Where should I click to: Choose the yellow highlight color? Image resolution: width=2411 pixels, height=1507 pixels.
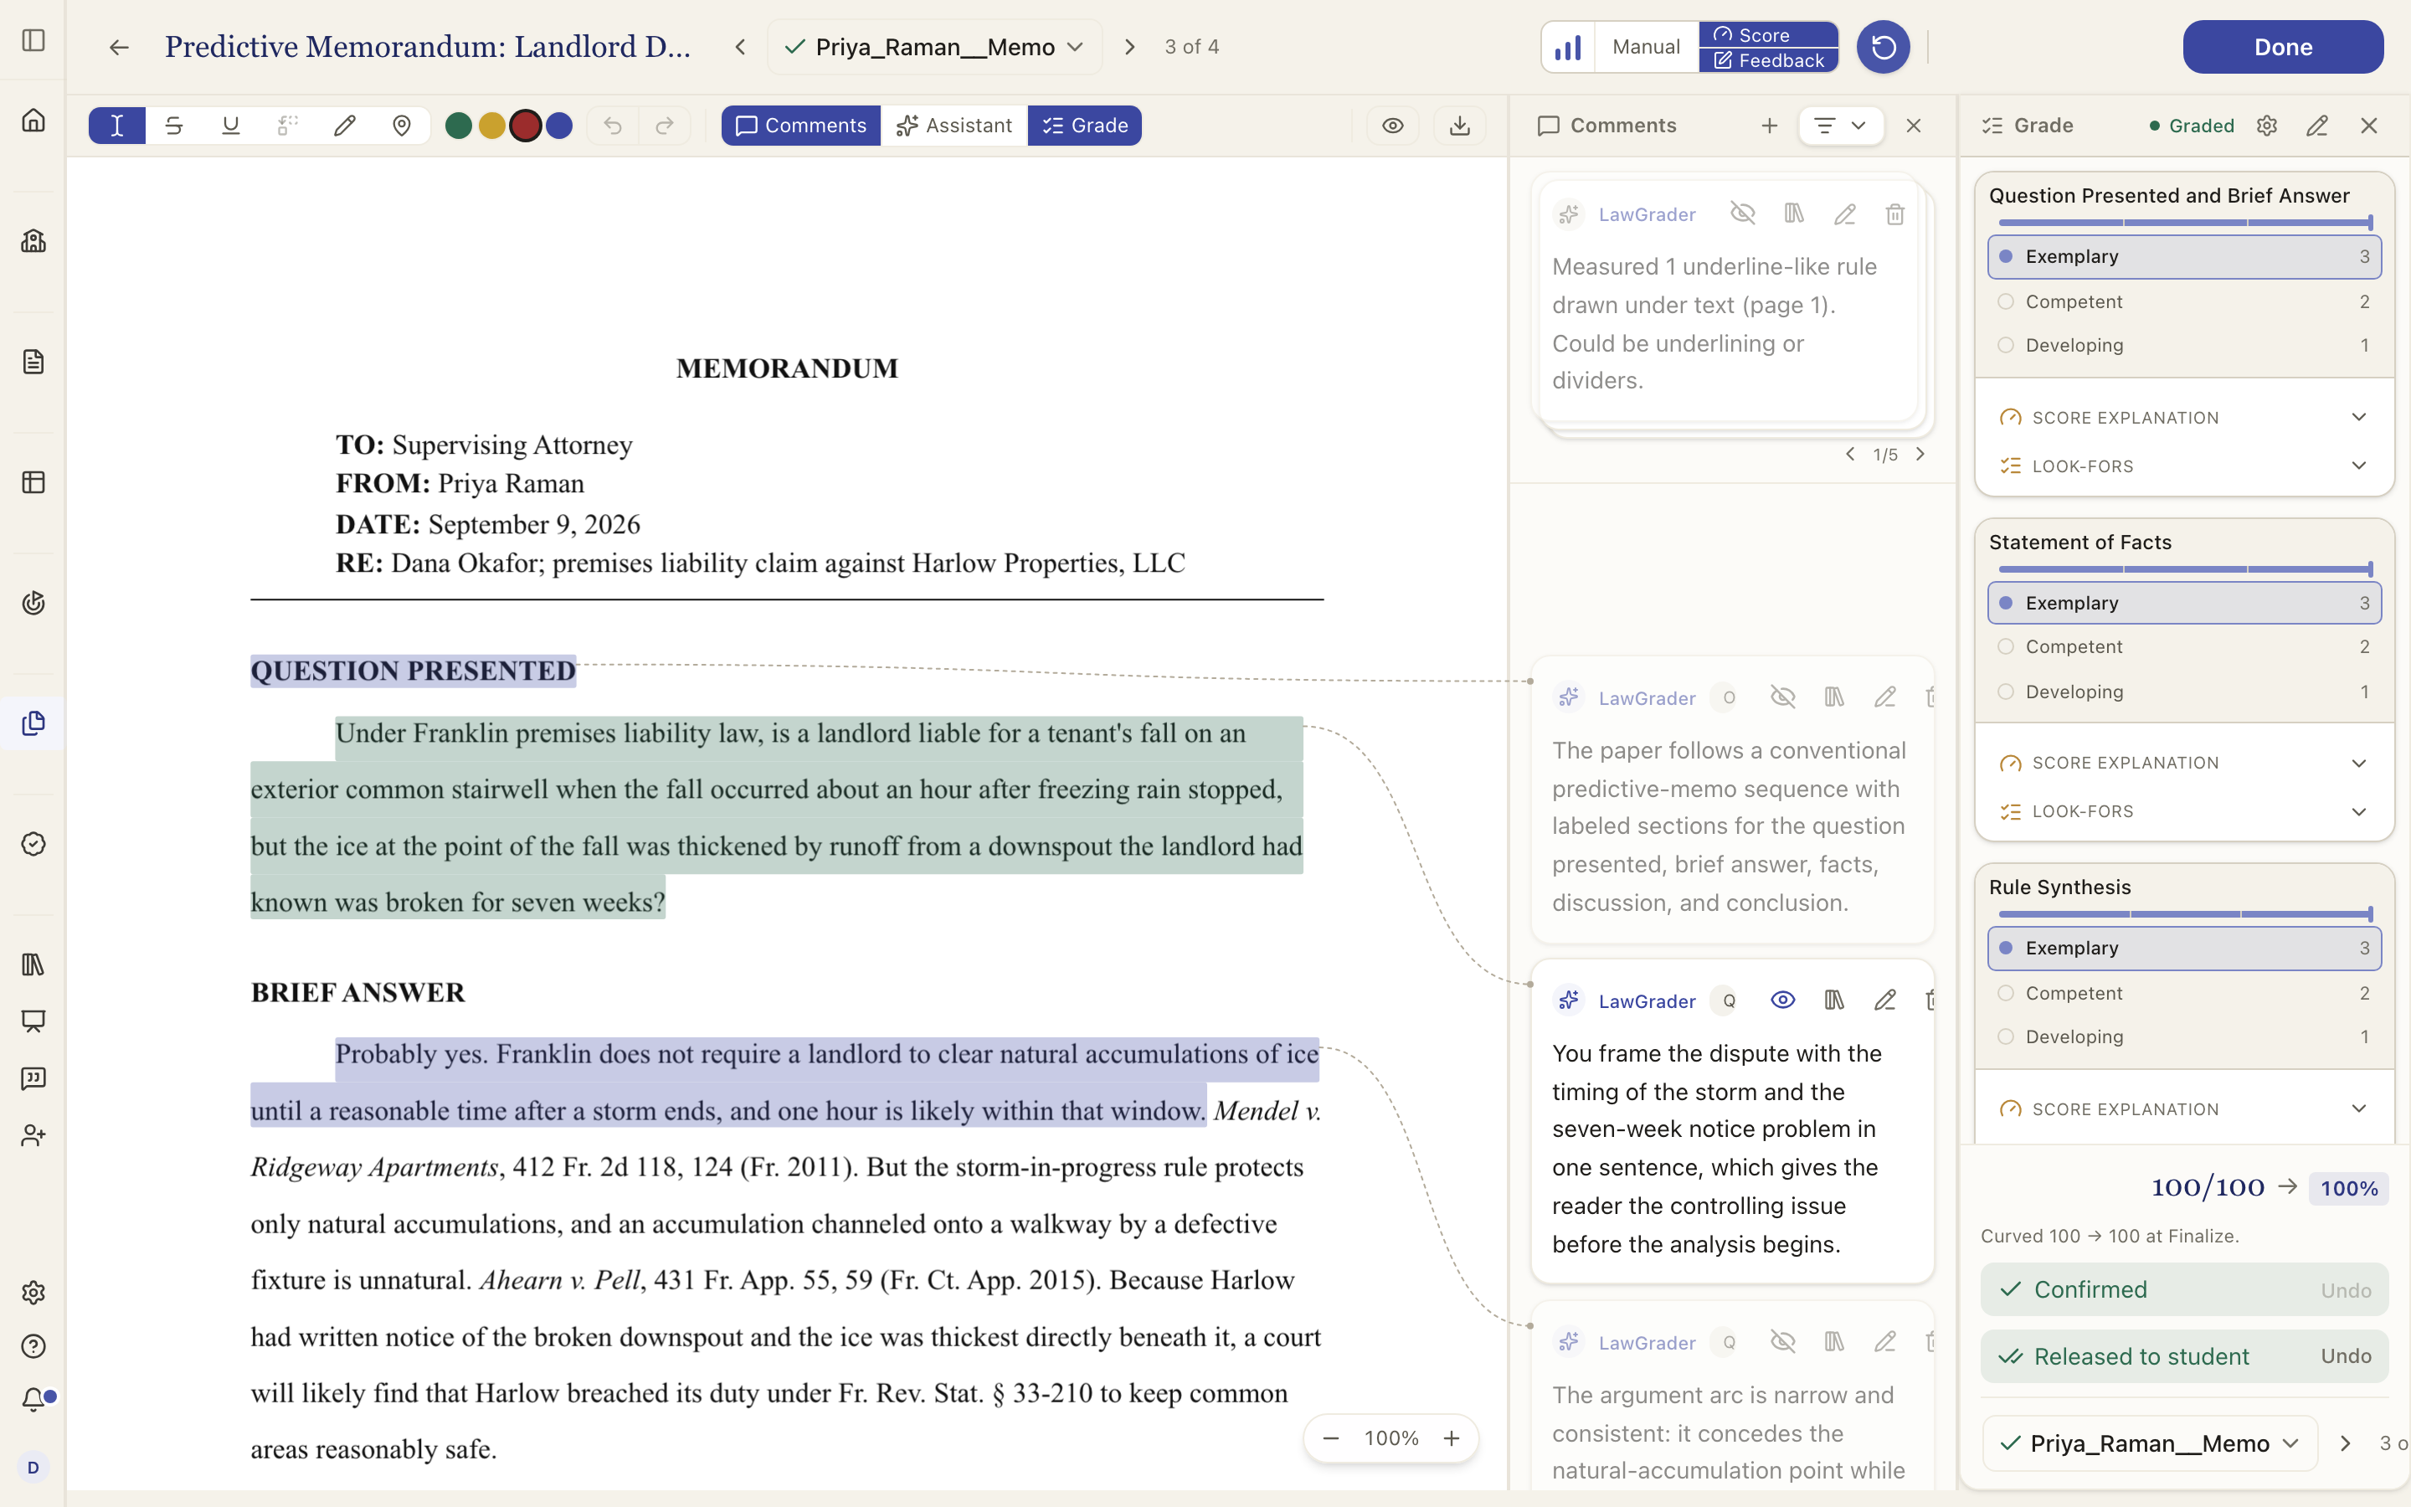492,126
